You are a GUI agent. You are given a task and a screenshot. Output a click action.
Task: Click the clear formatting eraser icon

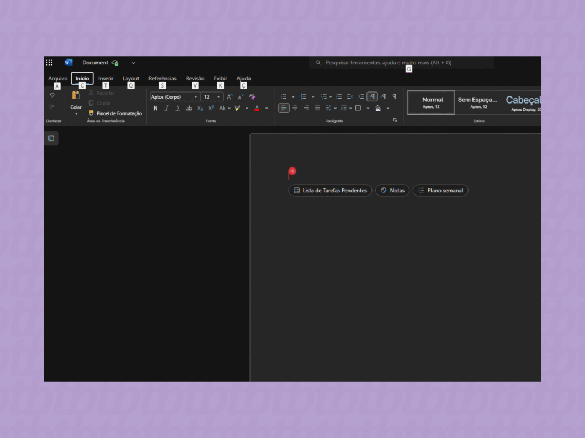point(252,97)
